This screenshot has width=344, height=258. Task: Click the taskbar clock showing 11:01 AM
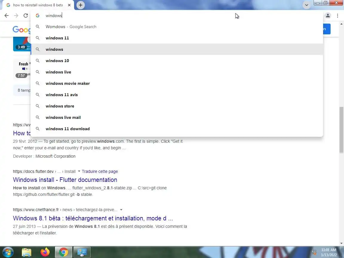pyautogui.click(x=329, y=252)
